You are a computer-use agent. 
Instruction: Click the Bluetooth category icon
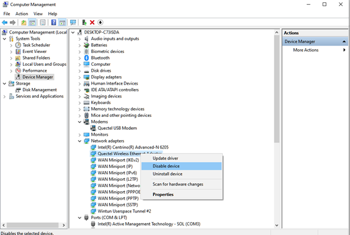point(86,58)
